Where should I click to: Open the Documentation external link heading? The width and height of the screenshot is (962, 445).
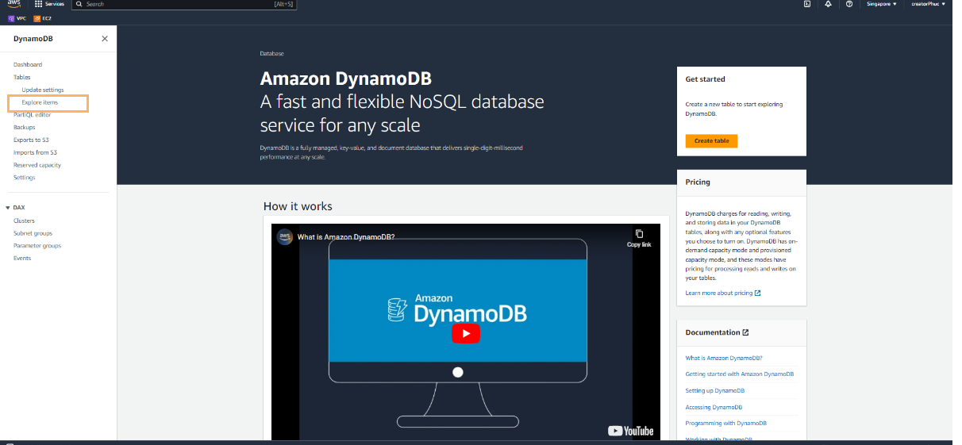pyautogui.click(x=717, y=332)
